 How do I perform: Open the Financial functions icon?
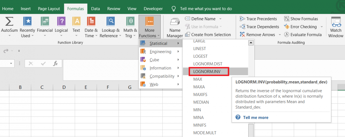tap(45, 22)
